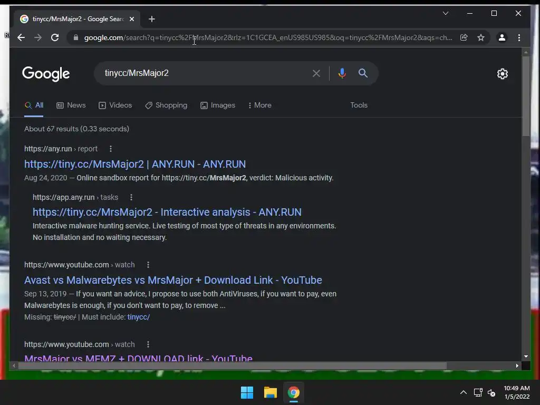Screen dimensions: 540x405
Task: Clear the search box with the X
Action: tap(316, 73)
